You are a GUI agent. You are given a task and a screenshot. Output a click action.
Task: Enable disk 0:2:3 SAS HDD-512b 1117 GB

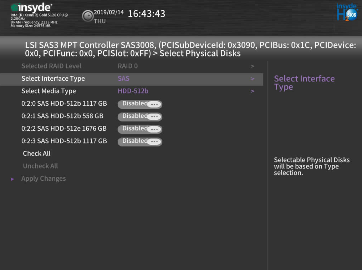(140, 141)
